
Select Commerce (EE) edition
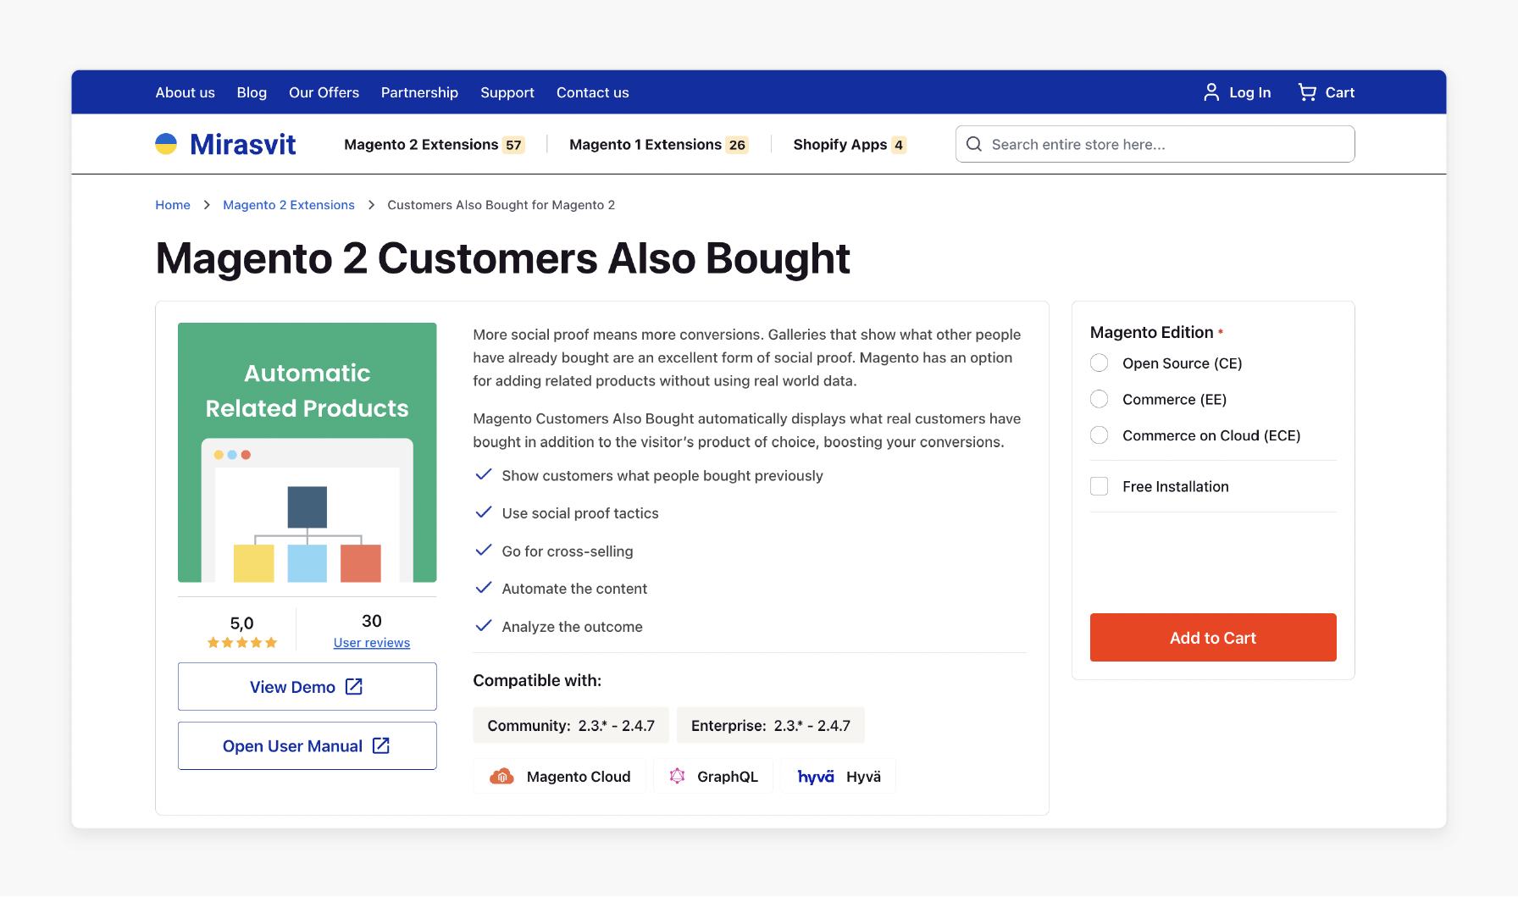pyautogui.click(x=1099, y=399)
